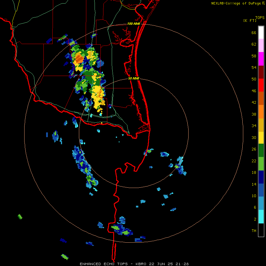The height and width of the screenshot is (266, 266).
Task: Click the "TH" threshold label
Action: click(254, 231)
